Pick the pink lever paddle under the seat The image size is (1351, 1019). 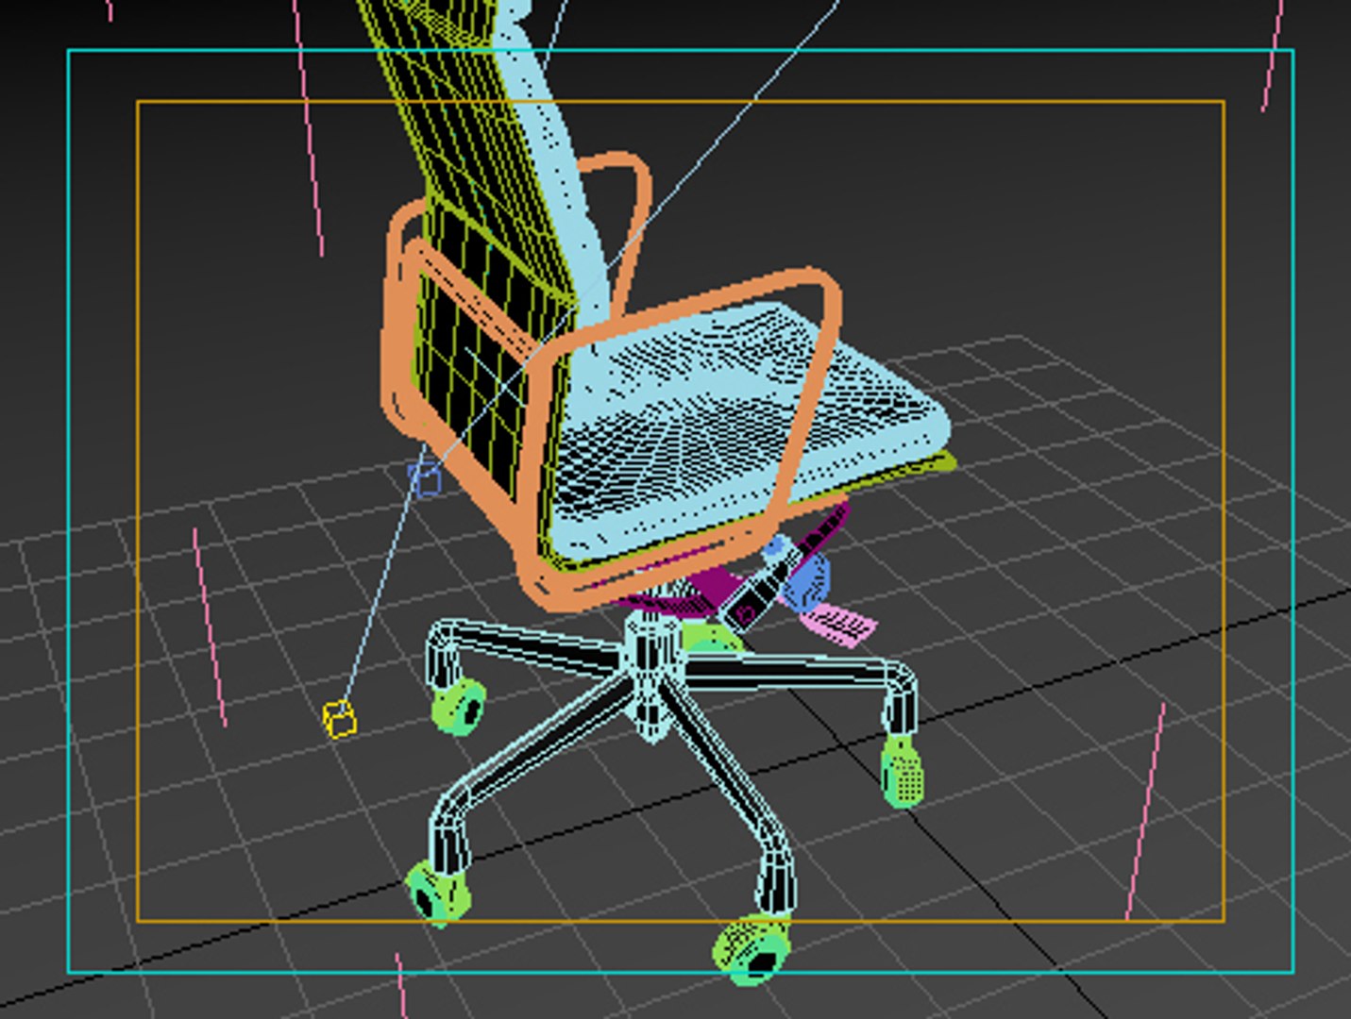coord(838,625)
